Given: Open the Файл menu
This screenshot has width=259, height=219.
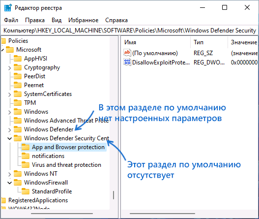Looking at the screenshot, I should [11, 20].
